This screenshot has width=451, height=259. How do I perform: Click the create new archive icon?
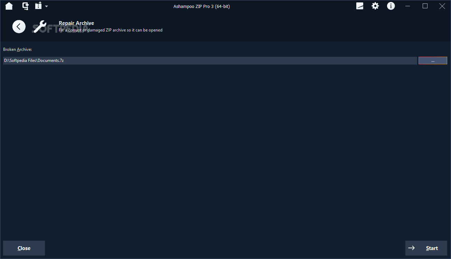click(25, 6)
